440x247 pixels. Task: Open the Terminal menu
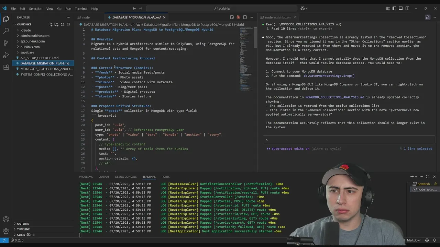[81, 9]
